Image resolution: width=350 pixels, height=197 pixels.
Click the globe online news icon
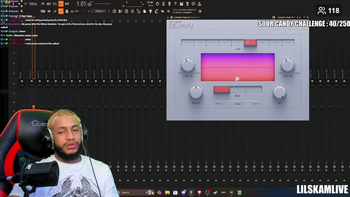[x=200, y=11]
